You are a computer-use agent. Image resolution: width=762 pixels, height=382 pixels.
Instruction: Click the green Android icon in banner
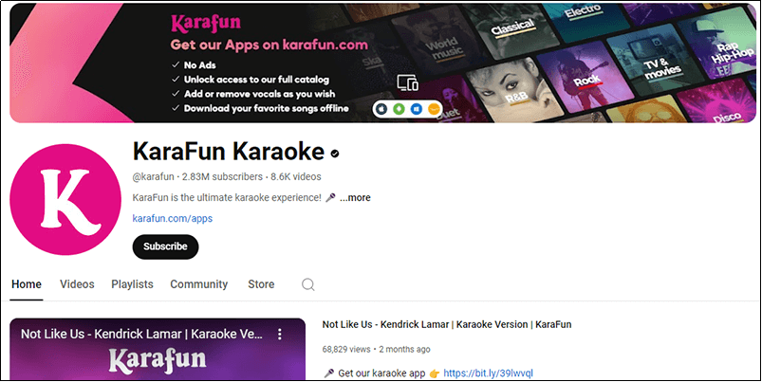pos(399,109)
